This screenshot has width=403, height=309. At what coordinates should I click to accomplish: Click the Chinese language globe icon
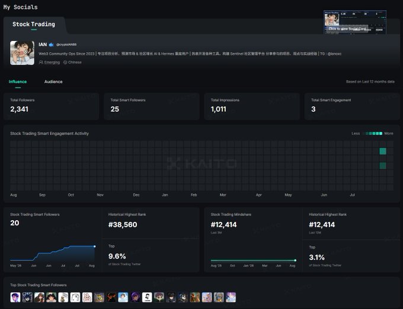tap(65, 62)
